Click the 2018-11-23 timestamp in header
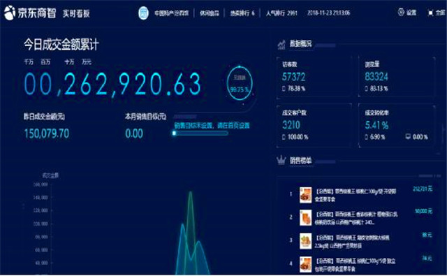The height and width of the screenshot is (276, 447). 329,13
